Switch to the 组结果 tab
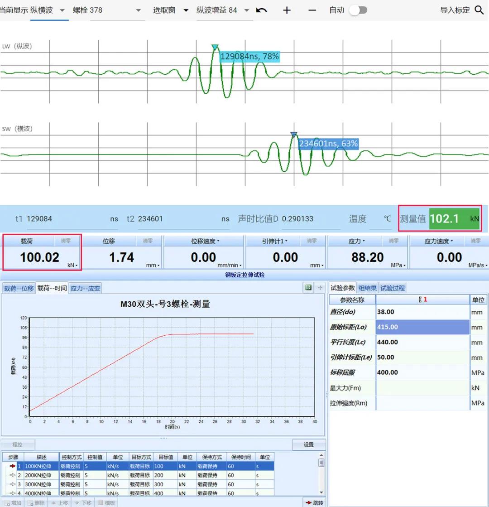489x507 pixels. 367,288
